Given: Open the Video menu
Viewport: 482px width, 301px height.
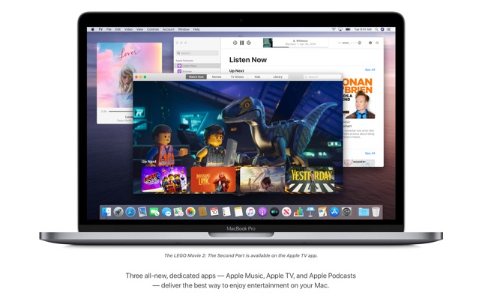Looking at the screenshot, I should [x=128, y=29].
